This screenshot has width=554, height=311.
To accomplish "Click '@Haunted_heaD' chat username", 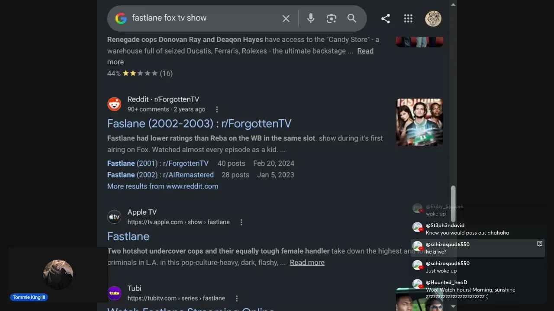I will tap(447, 282).
